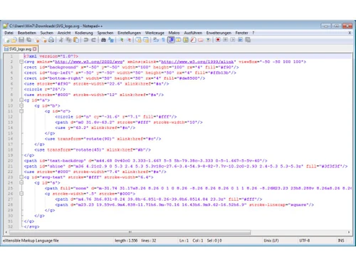
Task: Save the file using the Save icon
Action: [21, 40]
